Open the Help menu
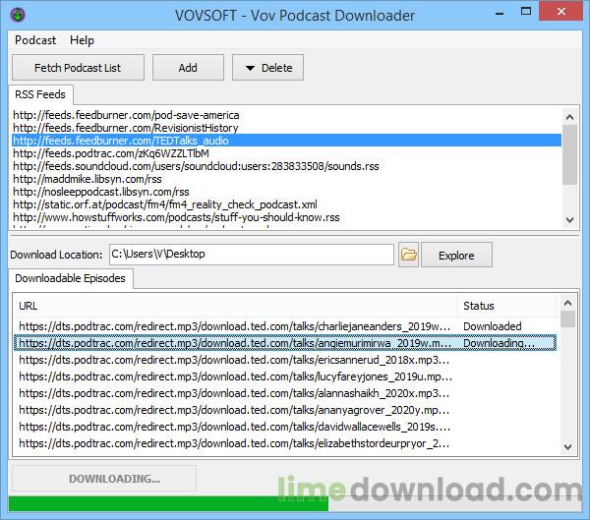This screenshot has height=520, width=590. (82, 40)
